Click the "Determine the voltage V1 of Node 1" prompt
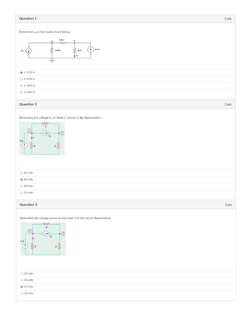Screen dimensions: 251x335 [x=61, y=117]
